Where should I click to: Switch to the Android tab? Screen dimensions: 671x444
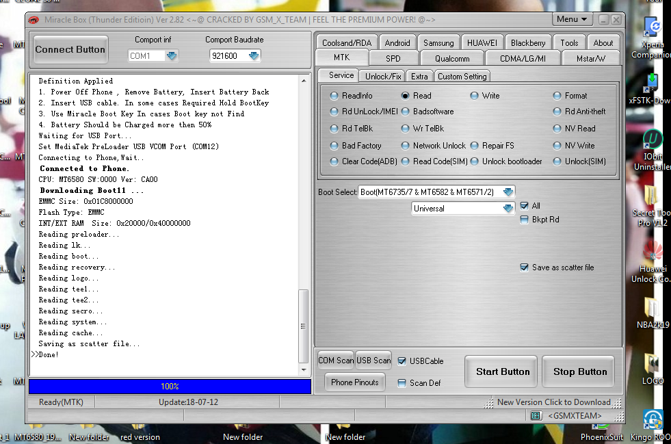pos(397,43)
